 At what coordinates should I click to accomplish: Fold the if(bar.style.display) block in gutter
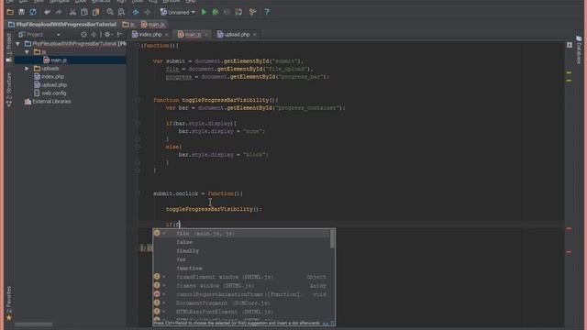(x=138, y=123)
